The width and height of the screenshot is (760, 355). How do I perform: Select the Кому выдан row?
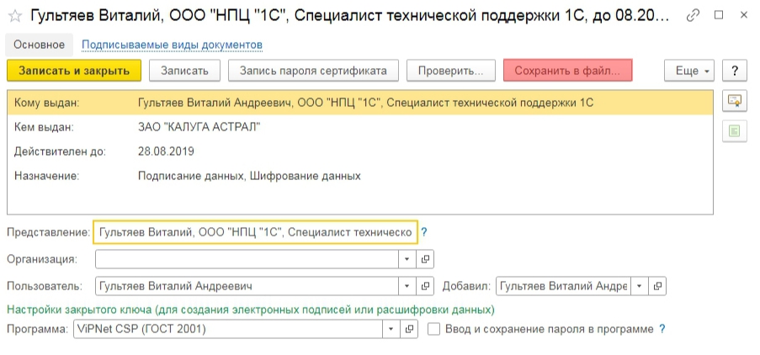[x=360, y=103]
